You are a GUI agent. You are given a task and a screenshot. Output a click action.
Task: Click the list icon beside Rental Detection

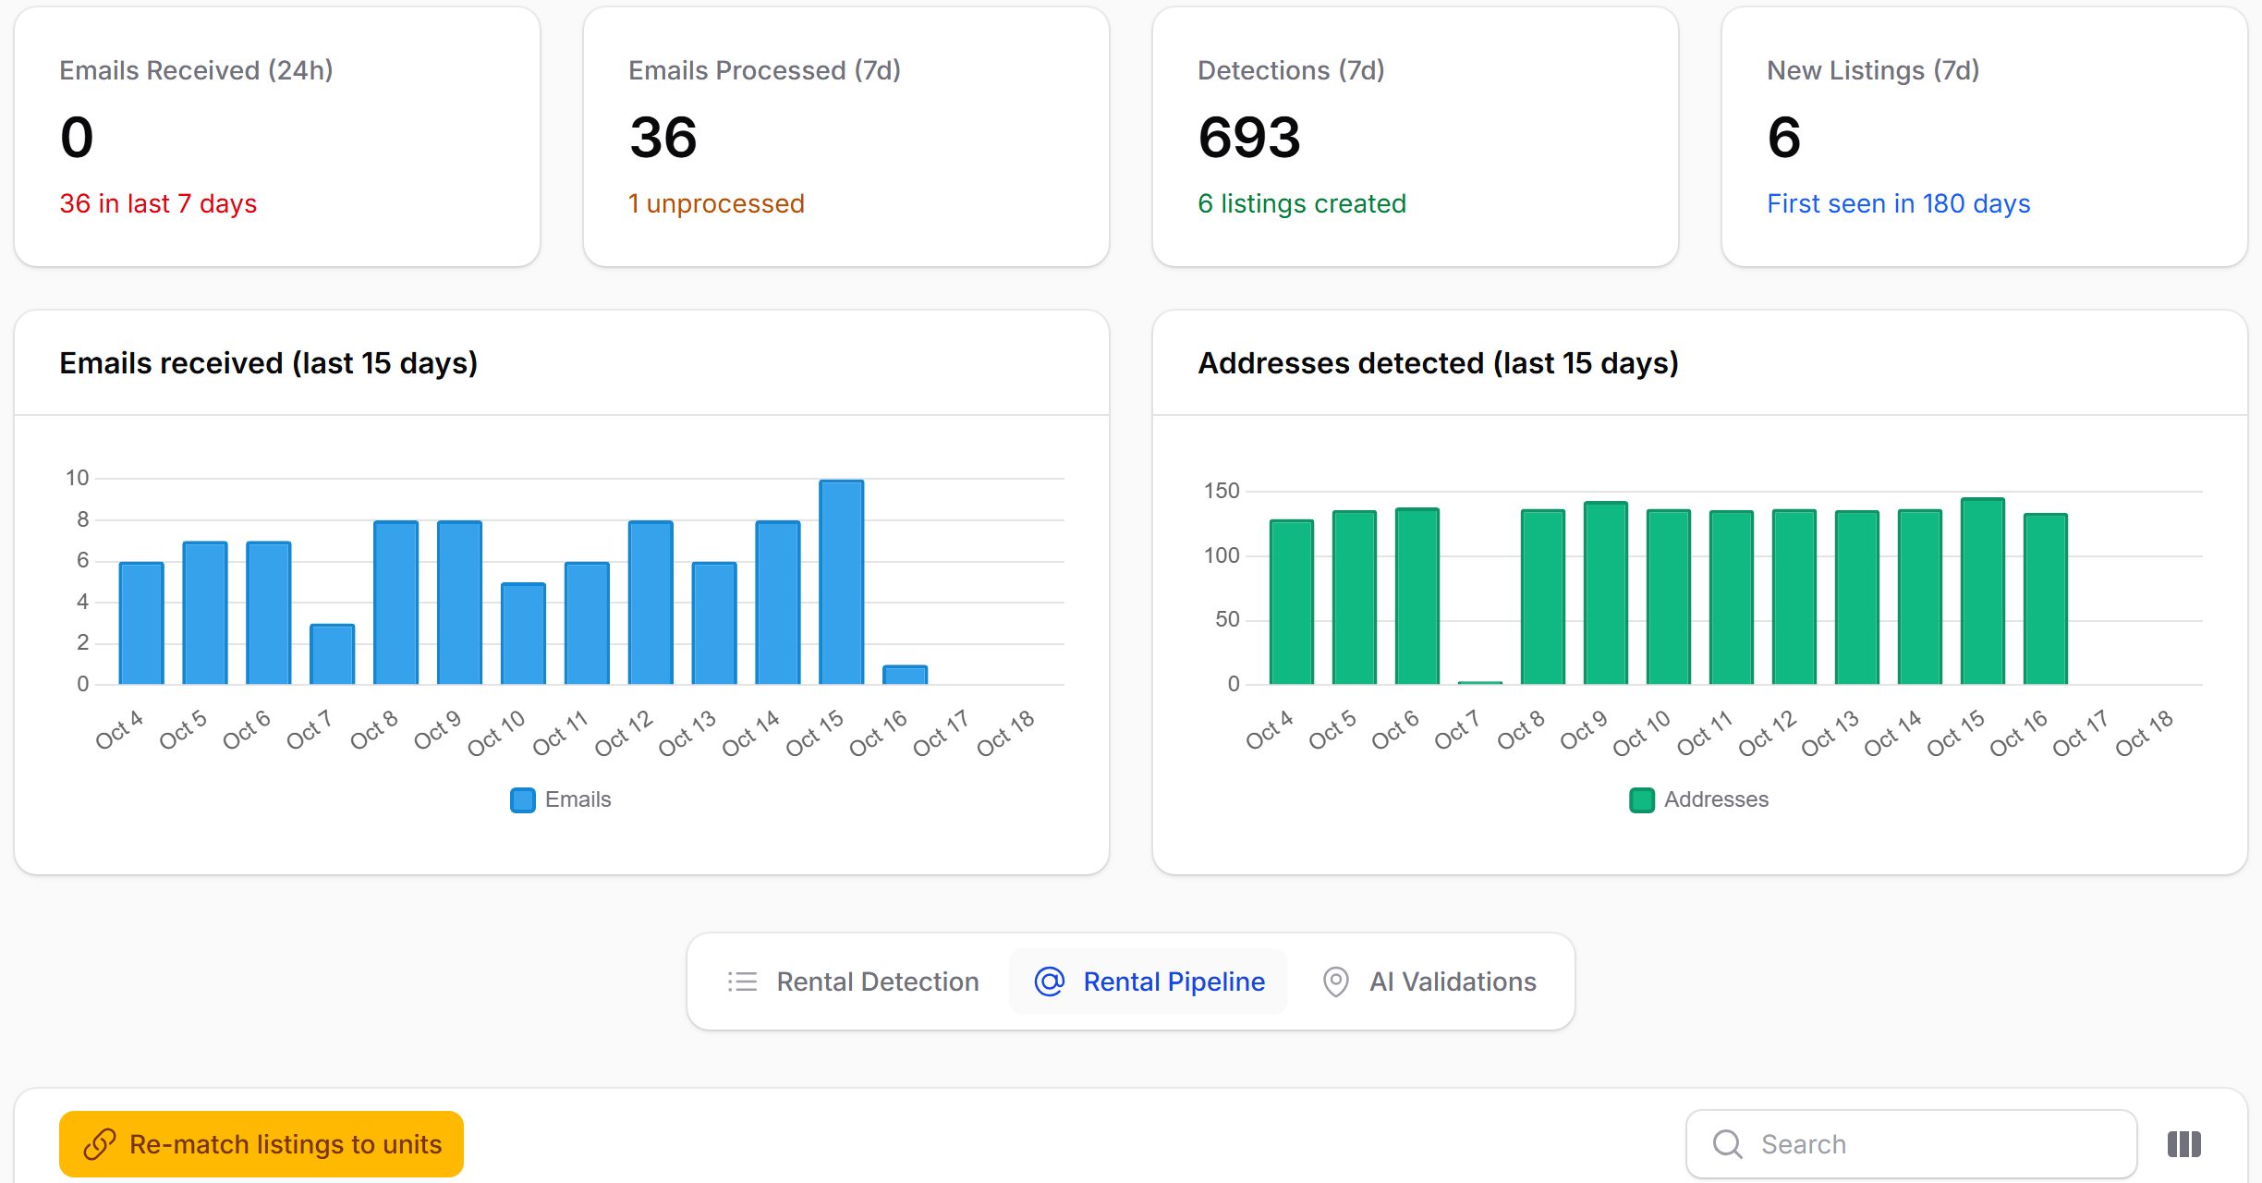point(742,982)
